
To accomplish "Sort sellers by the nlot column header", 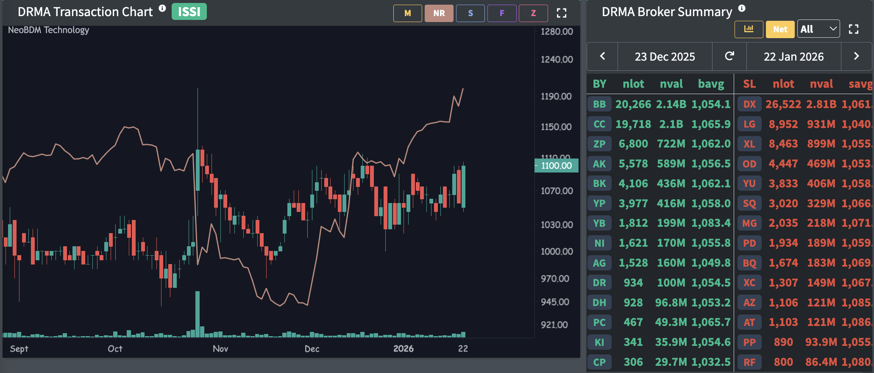I will [x=783, y=84].
